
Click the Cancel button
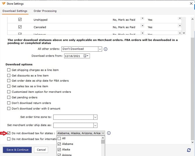point(41,150)
